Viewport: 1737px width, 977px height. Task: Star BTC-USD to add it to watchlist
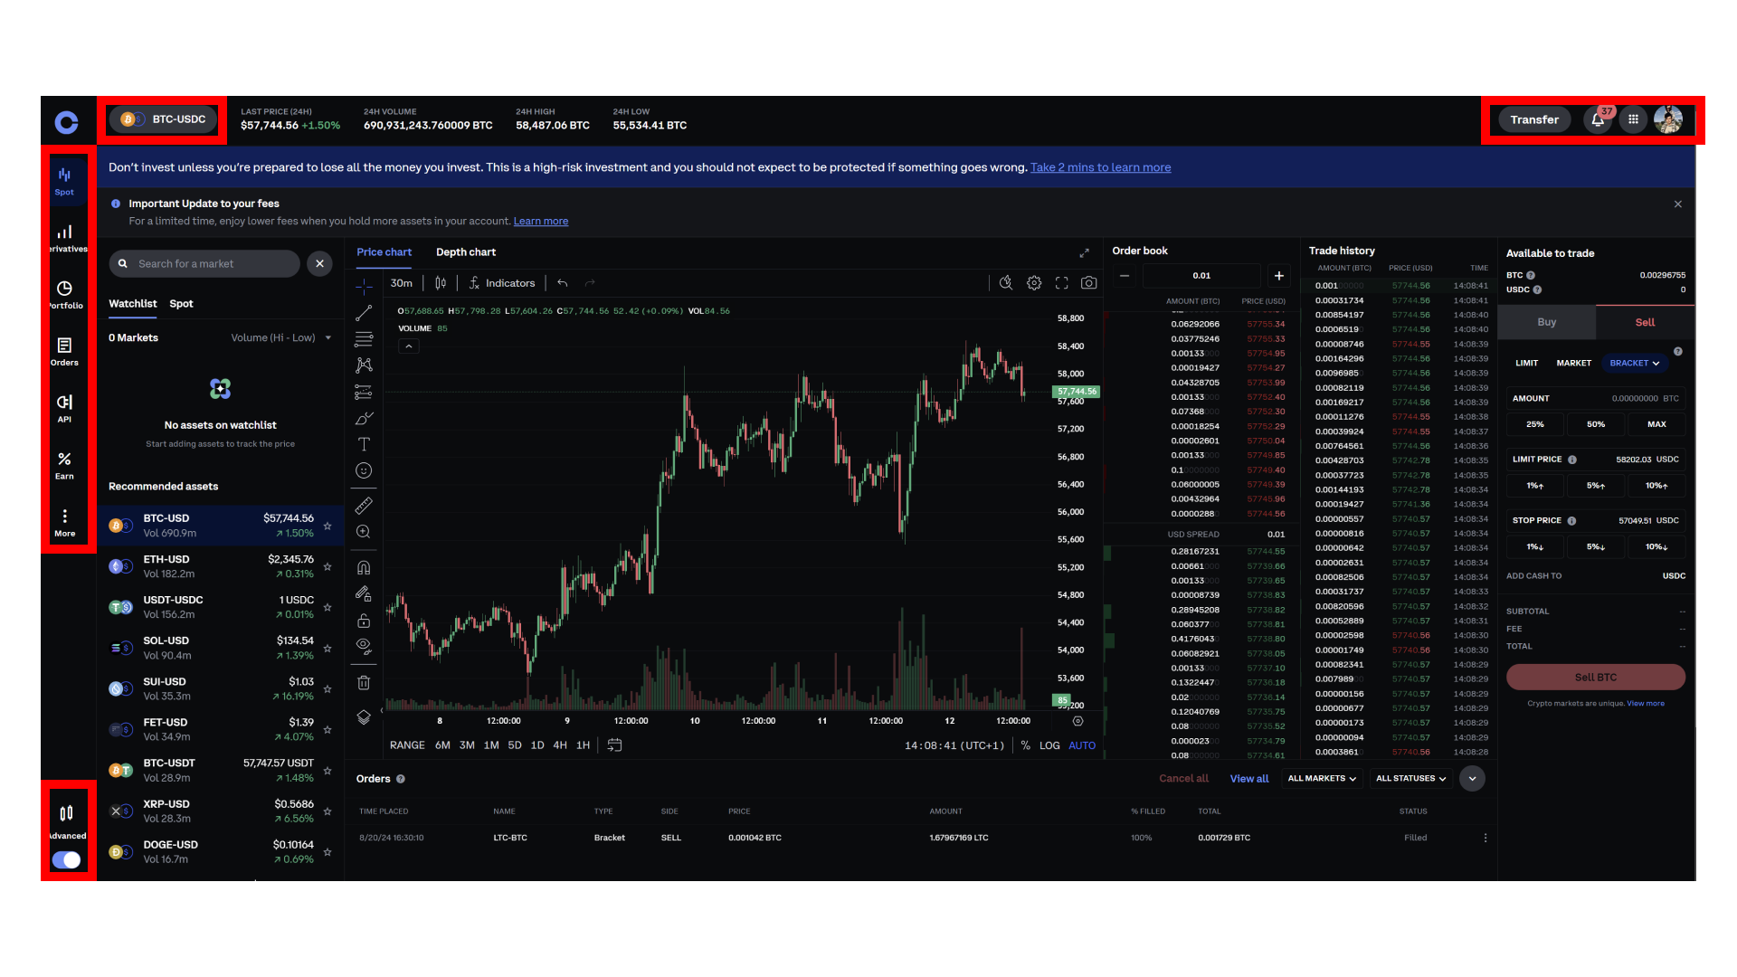point(327,525)
